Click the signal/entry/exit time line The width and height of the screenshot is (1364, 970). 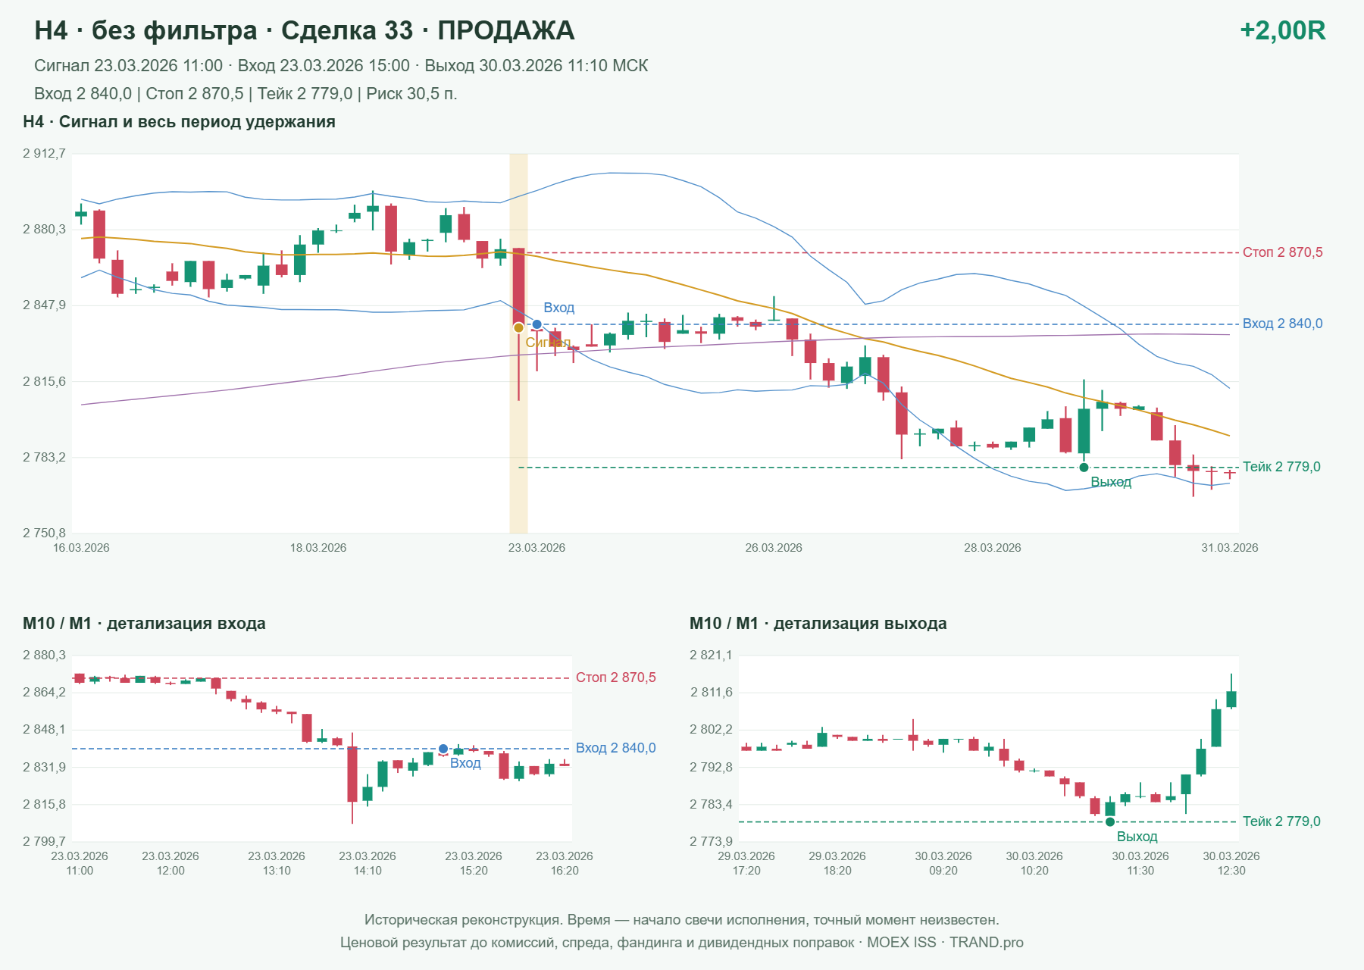pyautogui.click(x=341, y=66)
